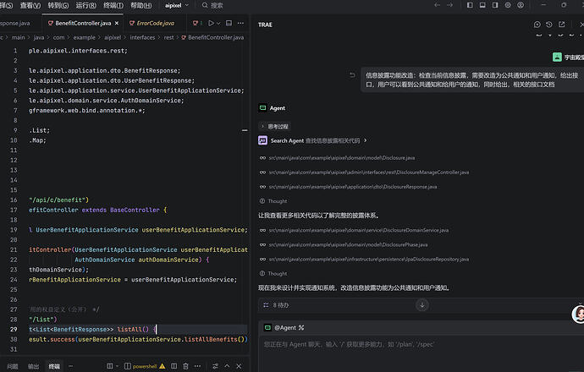Toggle the left sidebar layout
Screen dimensions: 584x372
pos(470,5)
